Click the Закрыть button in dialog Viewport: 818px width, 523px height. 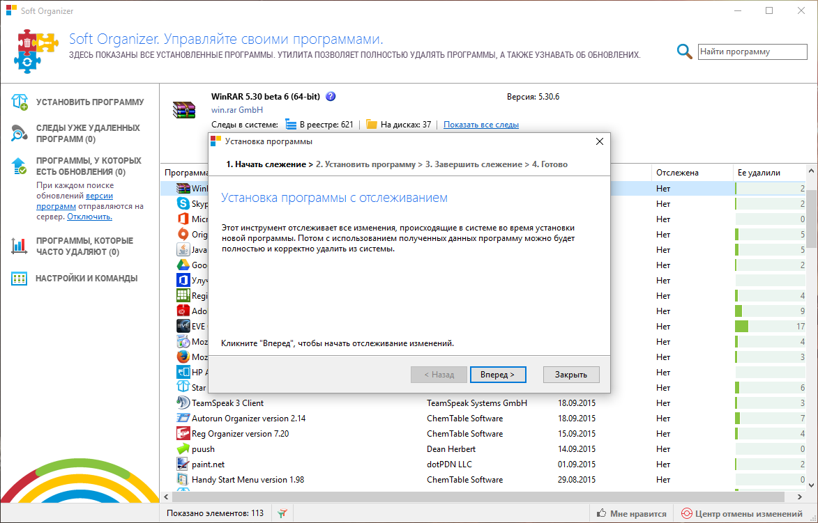pos(570,375)
